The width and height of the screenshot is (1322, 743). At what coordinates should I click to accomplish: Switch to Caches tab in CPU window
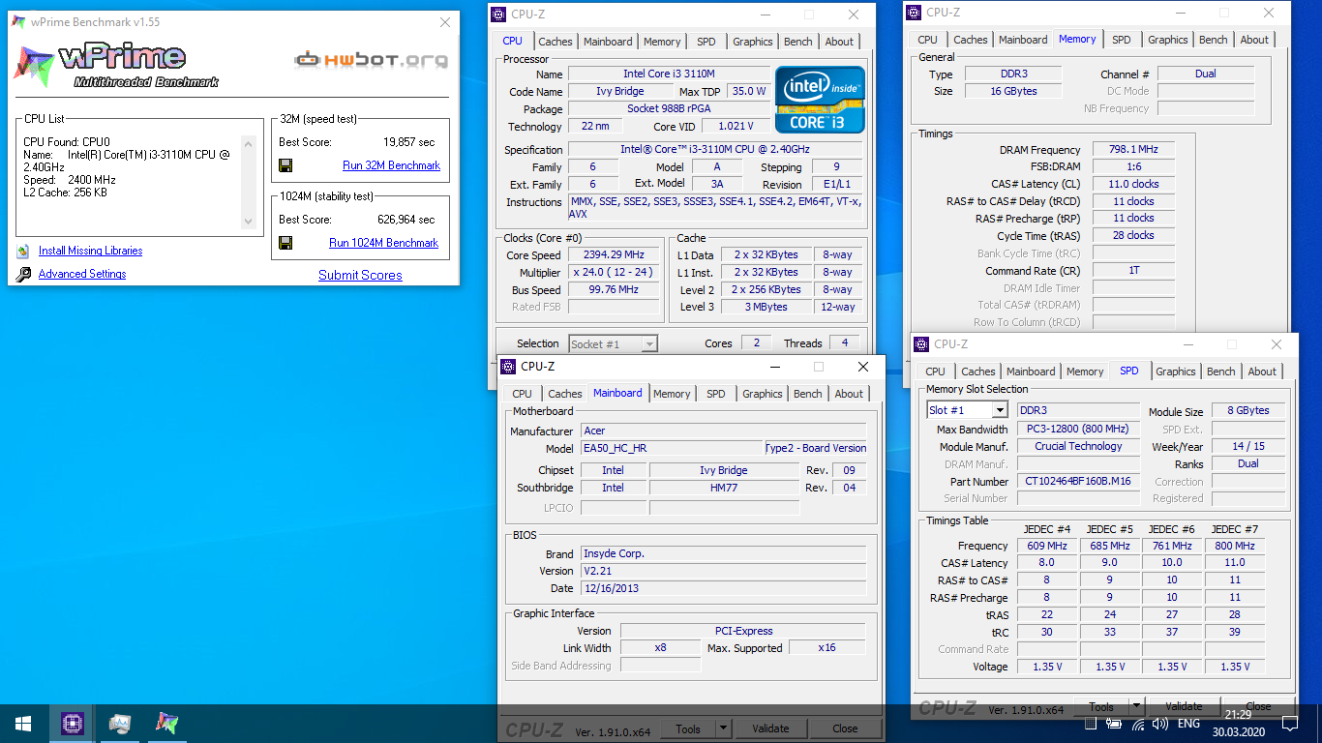[x=555, y=42]
